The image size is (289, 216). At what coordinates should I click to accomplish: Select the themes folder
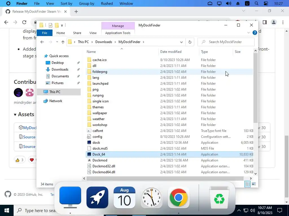coord(169,107)
